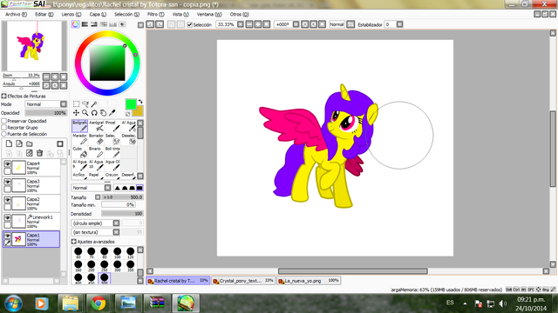Click the Opacidad slider

45,113
